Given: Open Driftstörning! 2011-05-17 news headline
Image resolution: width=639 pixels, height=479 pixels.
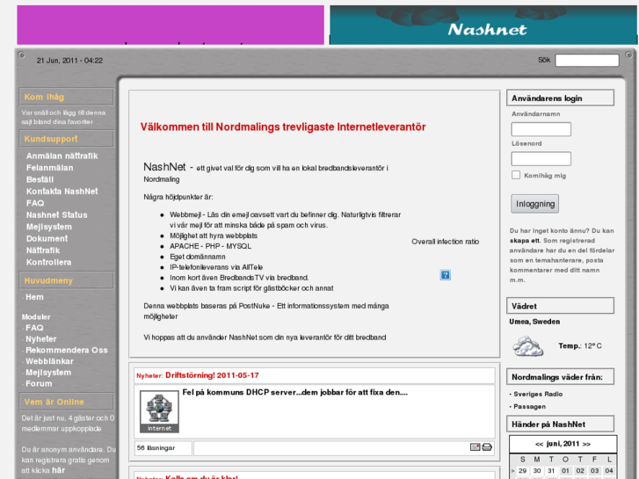Looking at the screenshot, I should 212,375.
